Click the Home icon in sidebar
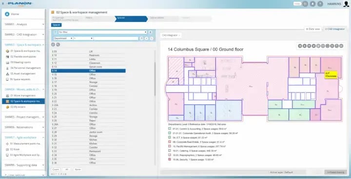Image resolution: width=351 pixels, height=179 pixels. tap(7, 14)
